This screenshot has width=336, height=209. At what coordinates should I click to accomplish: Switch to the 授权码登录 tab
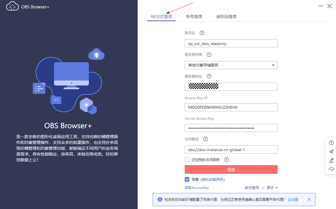[226, 17]
